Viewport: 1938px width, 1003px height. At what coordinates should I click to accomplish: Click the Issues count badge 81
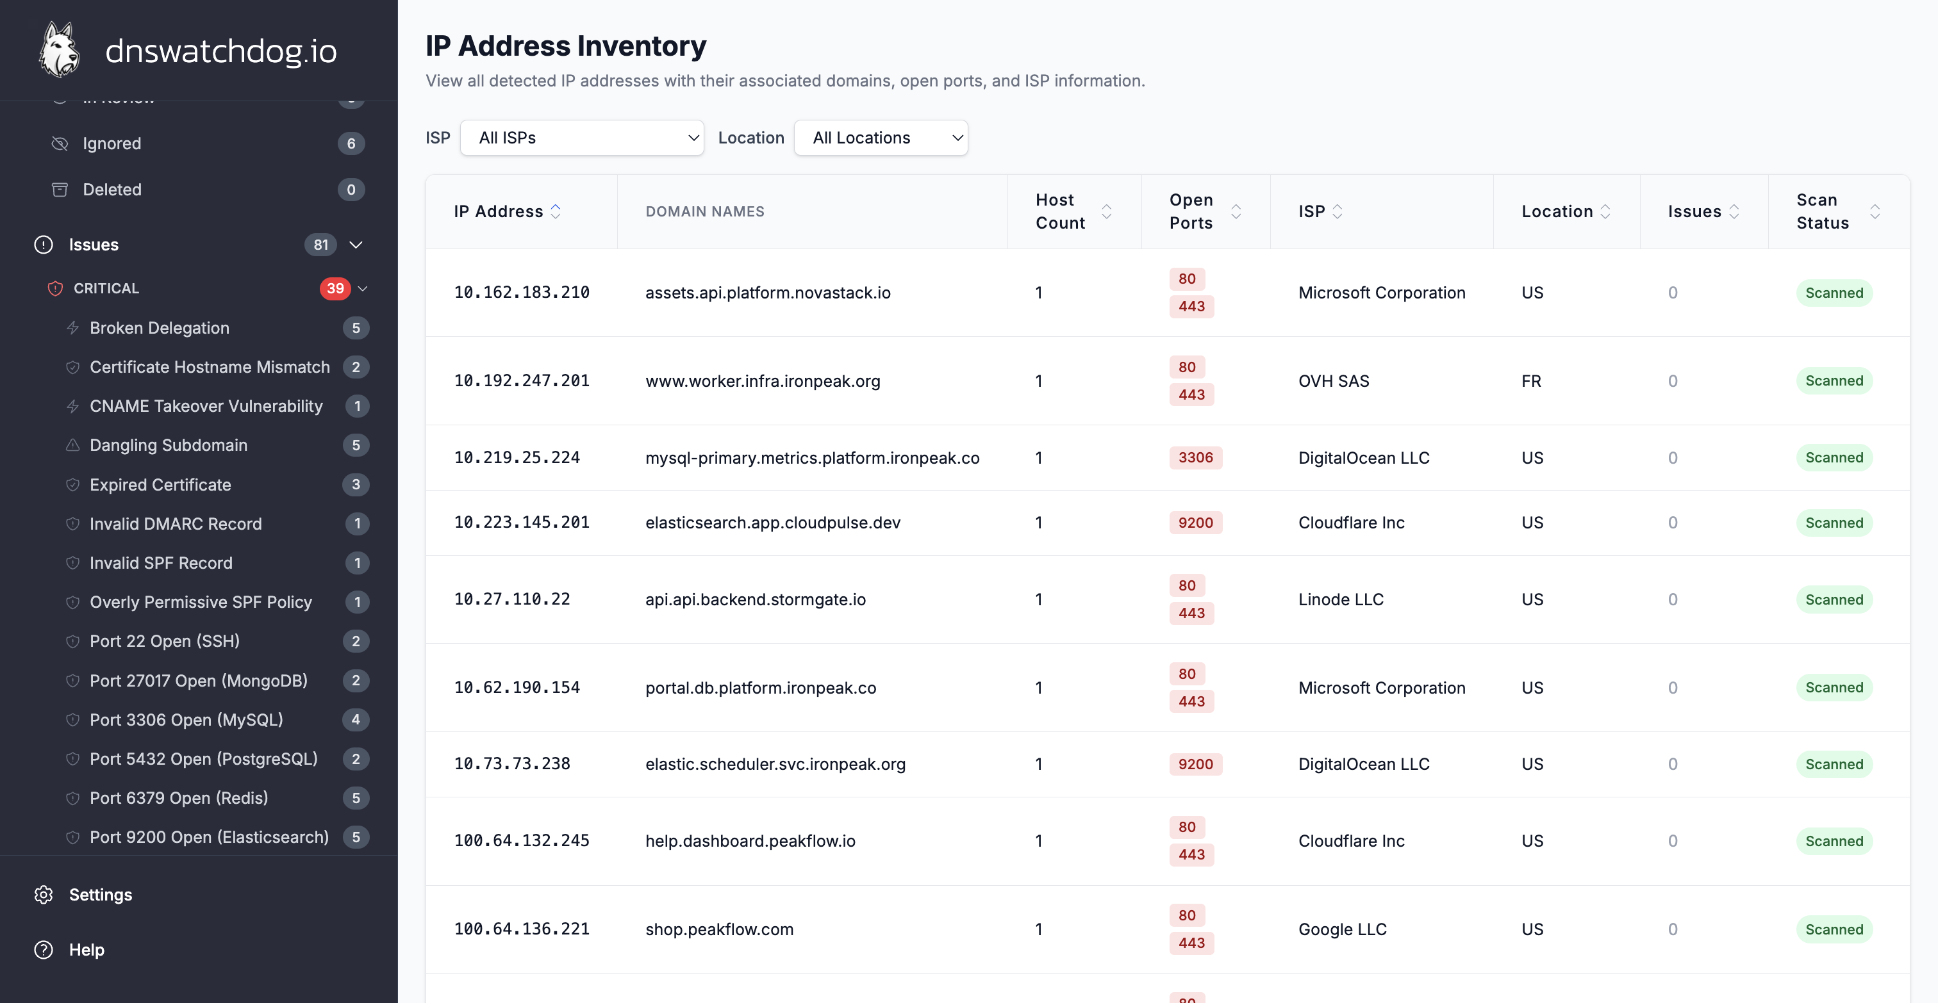click(x=320, y=245)
